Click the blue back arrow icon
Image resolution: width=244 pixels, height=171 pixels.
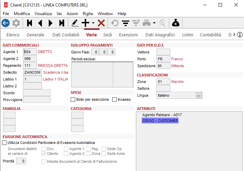click(5, 23)
